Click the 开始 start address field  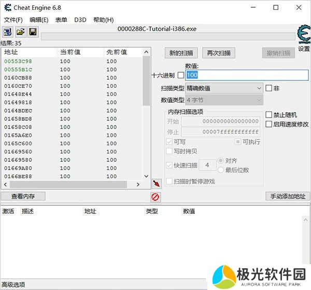tap(221, 121)
